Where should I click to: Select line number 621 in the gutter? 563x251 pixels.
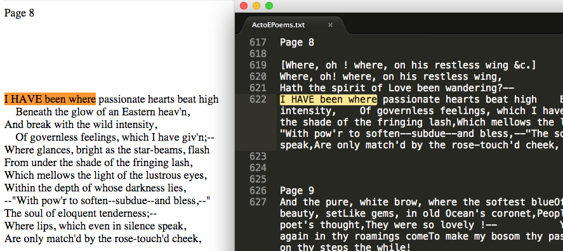258,88
